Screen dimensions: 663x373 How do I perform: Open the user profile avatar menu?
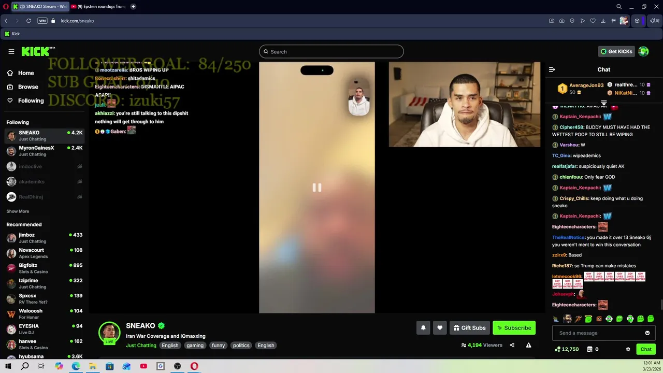(643, 51)
